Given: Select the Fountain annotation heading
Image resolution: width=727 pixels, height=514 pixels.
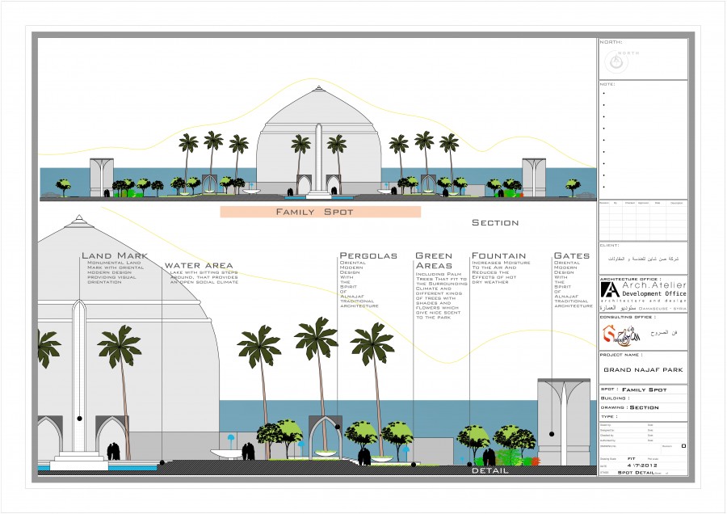Looking at the screenshot, I should [x=498, y=255].
